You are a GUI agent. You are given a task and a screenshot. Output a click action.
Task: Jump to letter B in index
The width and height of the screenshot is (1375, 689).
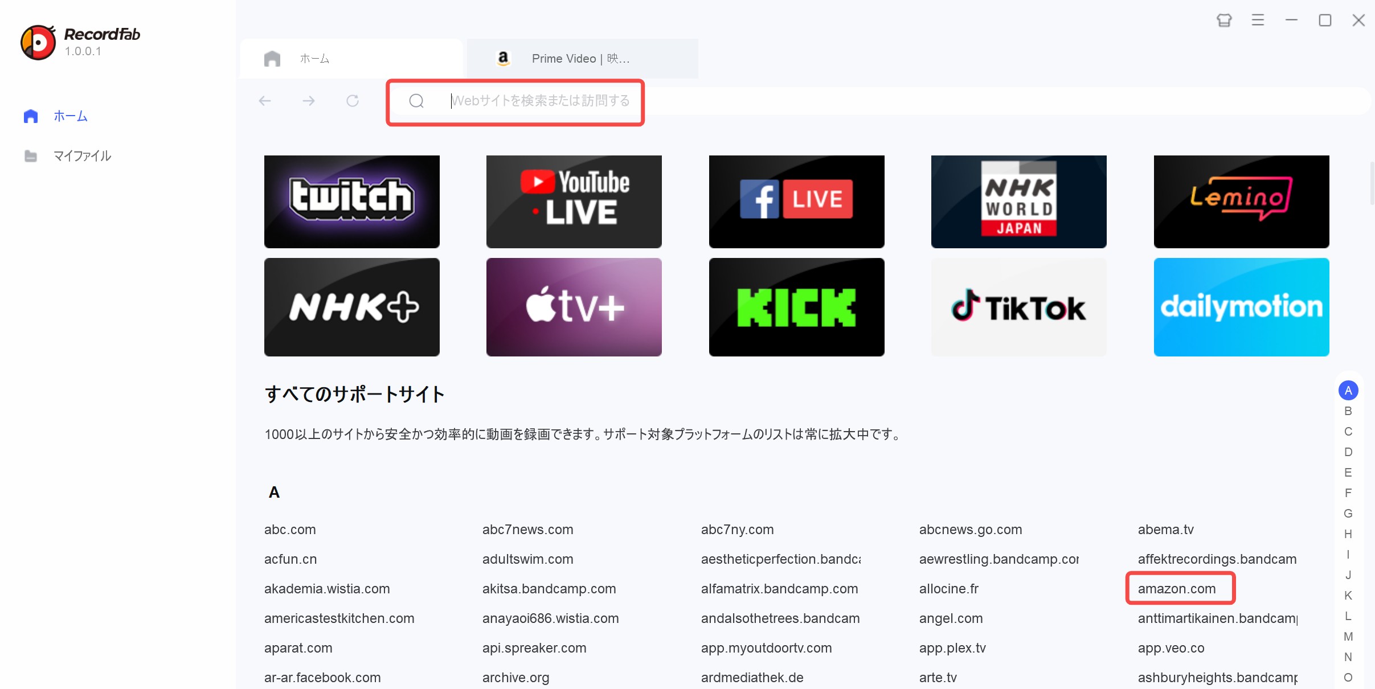tap(1348, 411)
